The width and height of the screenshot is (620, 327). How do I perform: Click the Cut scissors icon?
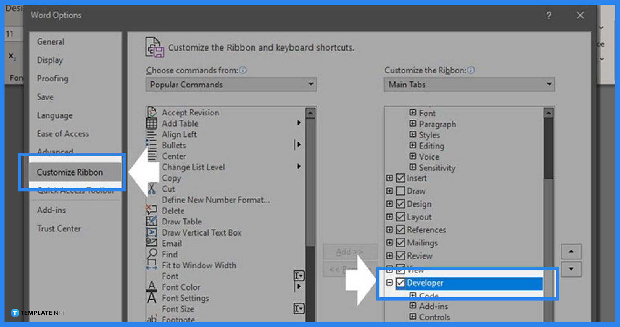click(x=152, y=189)
